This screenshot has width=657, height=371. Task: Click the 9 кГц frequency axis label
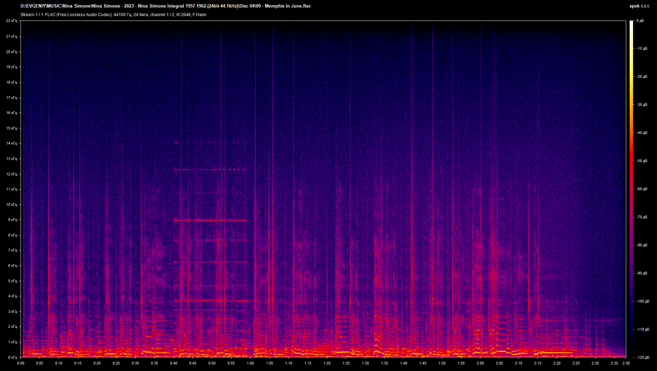[13, 220]
